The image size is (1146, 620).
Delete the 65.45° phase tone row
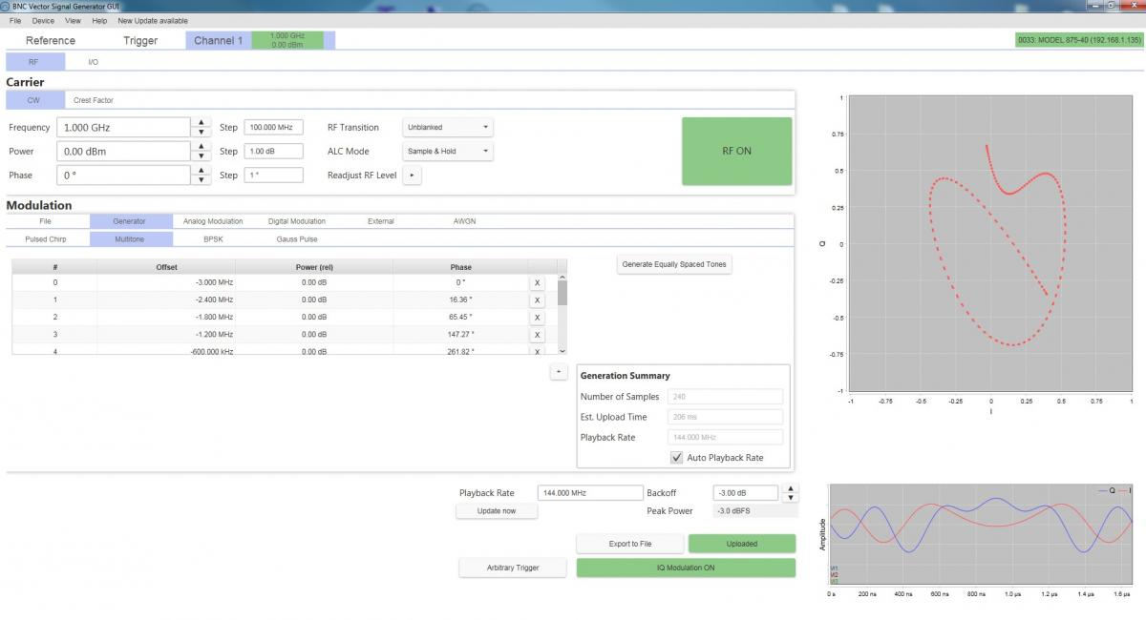click(x=537, y=317)
